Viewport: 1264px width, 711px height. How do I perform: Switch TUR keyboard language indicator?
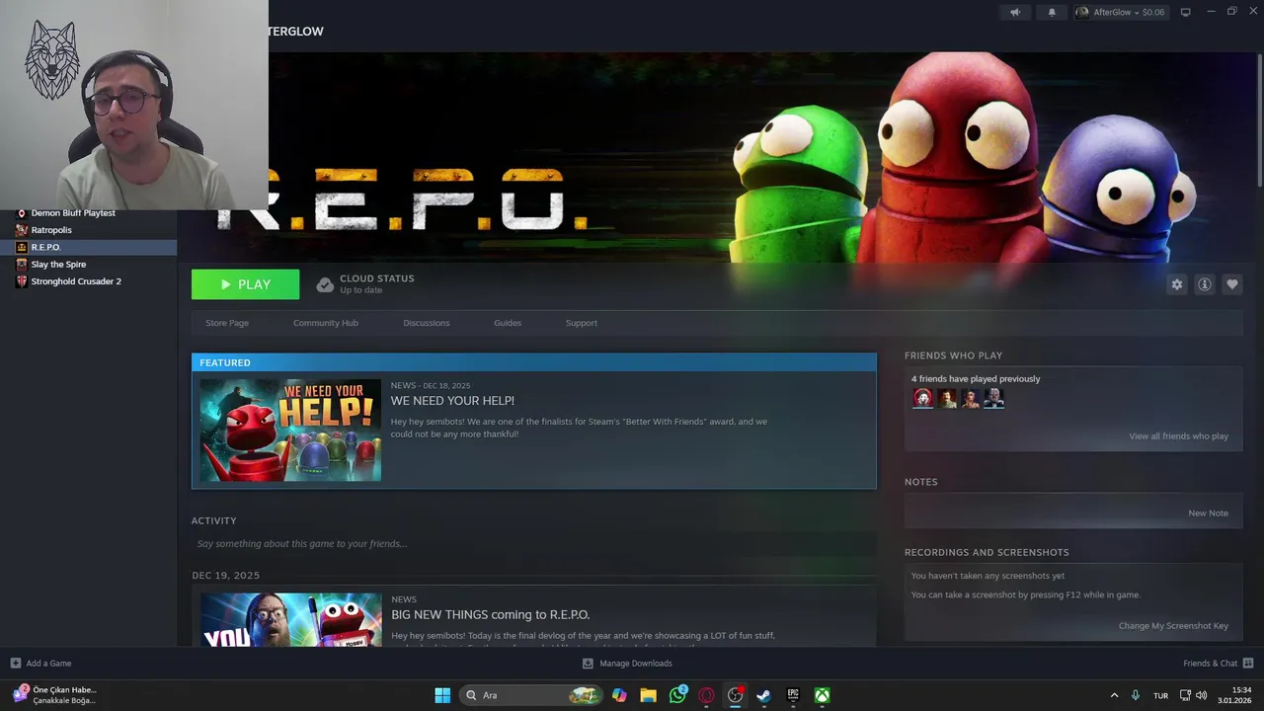(1161, 695)
